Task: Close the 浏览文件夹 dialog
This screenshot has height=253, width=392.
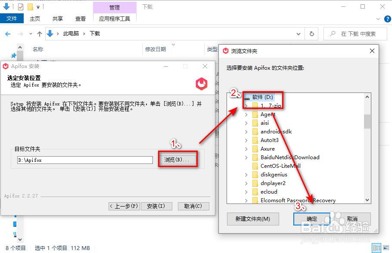Action: point(372,51)
